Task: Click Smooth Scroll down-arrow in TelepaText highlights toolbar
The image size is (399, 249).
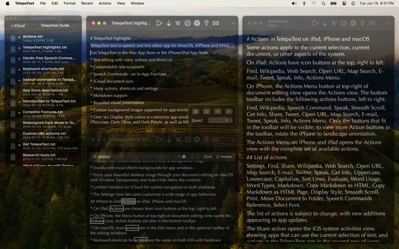Action: click(x=169, y=23)
